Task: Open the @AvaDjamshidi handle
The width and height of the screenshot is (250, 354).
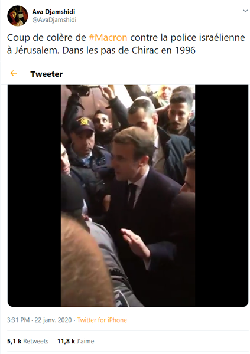Action: tap(54, 20)
